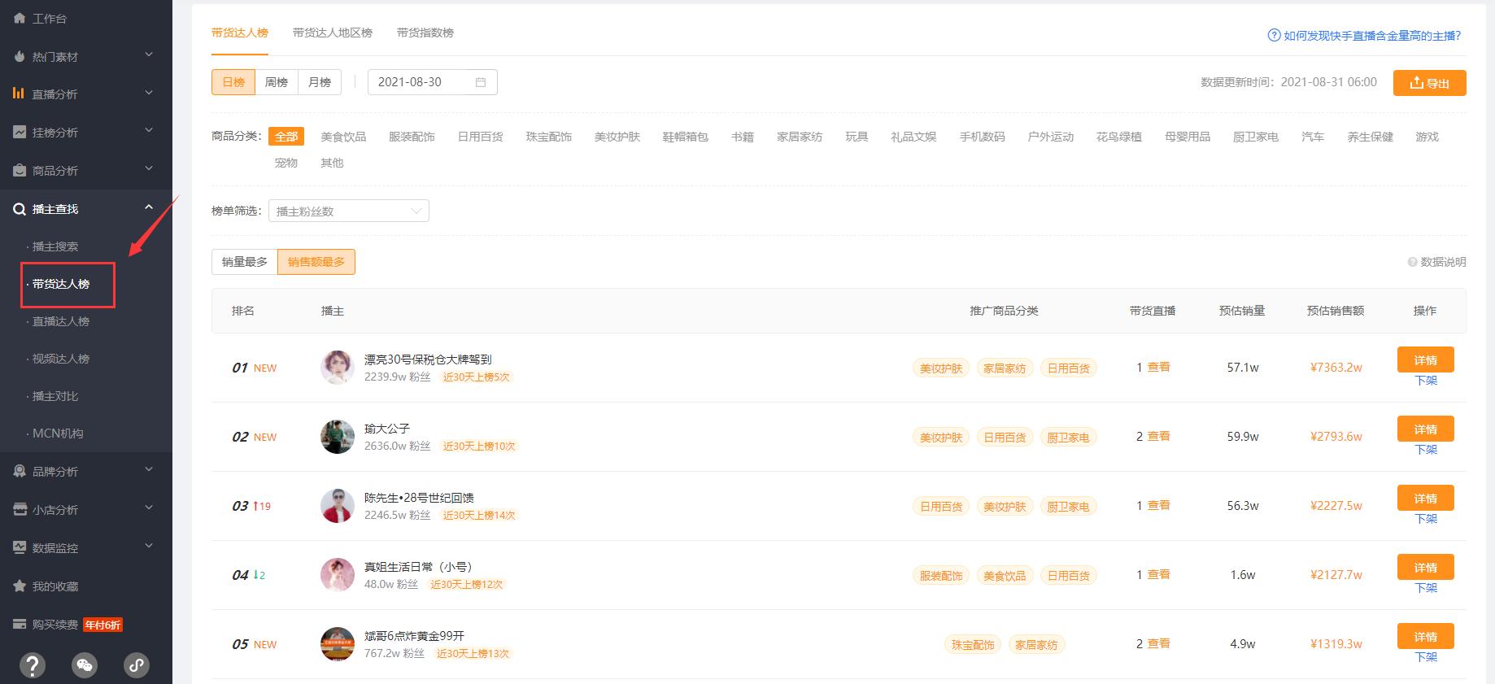This screenshot has width=1495, height=684.
Task: Click avatar of 斌哥6点炸黄金99开
Action: pyautogui.click(x=338, y=644)
